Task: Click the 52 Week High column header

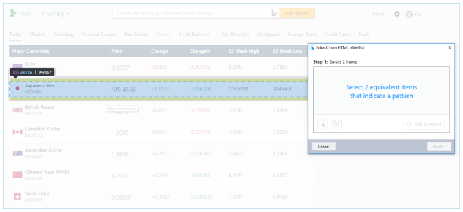Action: click(x=244, y=51)
